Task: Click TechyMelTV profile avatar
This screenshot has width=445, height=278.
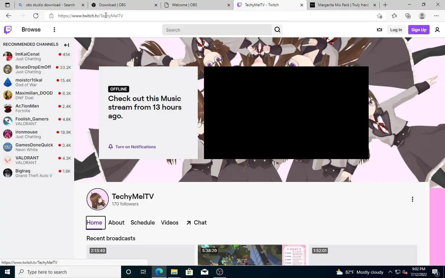Action: pos(98,199)
